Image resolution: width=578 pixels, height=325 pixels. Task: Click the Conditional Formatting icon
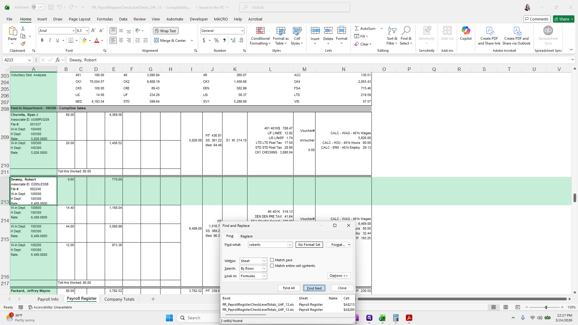[260, 31]
